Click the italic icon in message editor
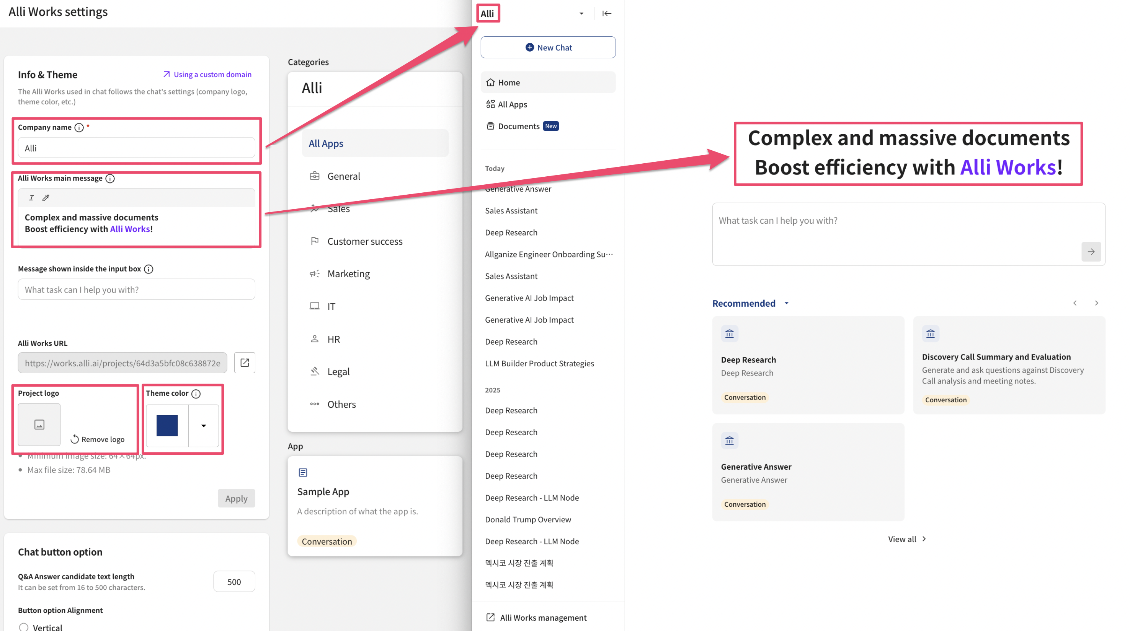Screen dimensions: 1130x631 click(31, 198)
